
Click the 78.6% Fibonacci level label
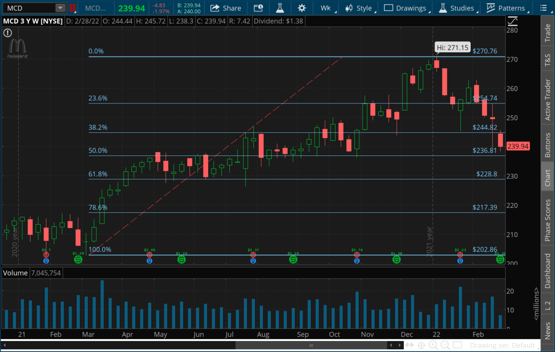98,207
